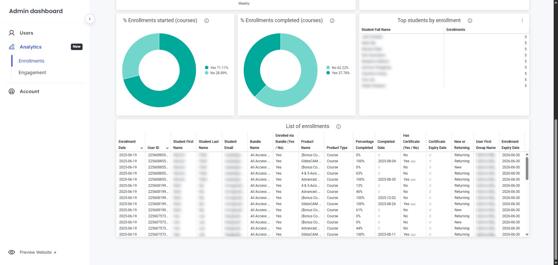Collapse the sidebar with the chevron button
This screenshot has width=558, height=265.
[x=90, y=19]
